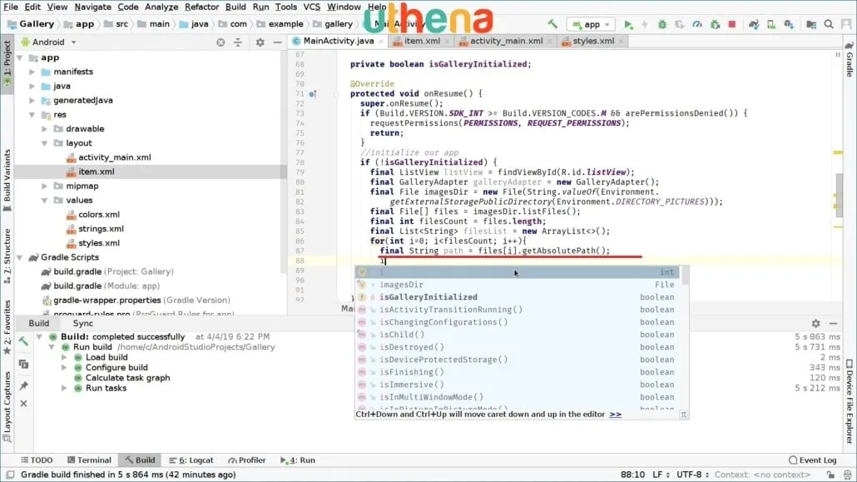Toggle view icon in Build panel sidebar
857x482 pixels.
pos(23,364)
